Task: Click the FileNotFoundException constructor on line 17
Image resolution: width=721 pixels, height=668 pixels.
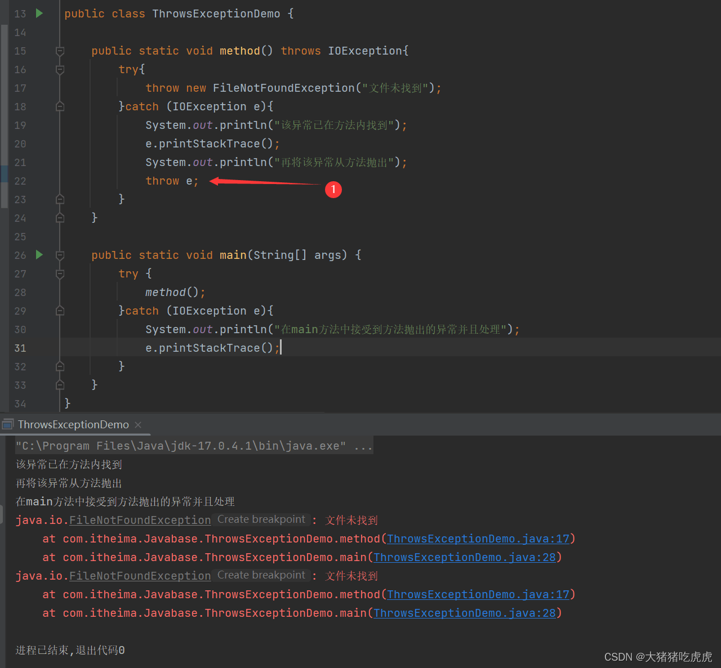Action: tap(284, 88)
